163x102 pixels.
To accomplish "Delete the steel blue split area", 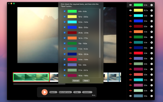I will (152, 96).
